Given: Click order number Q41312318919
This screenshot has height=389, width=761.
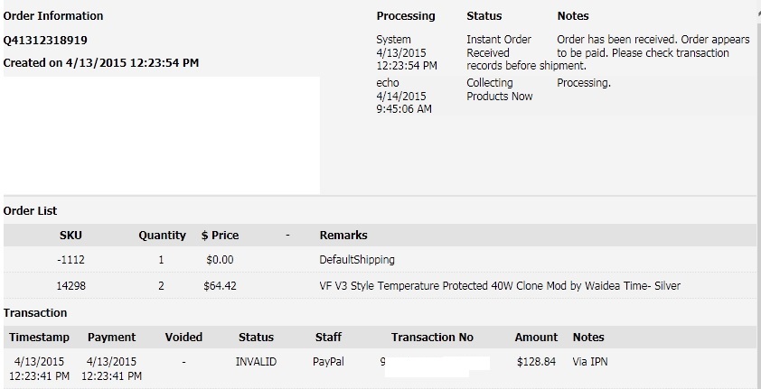Looking at the screenshot, I should [45, 41].
